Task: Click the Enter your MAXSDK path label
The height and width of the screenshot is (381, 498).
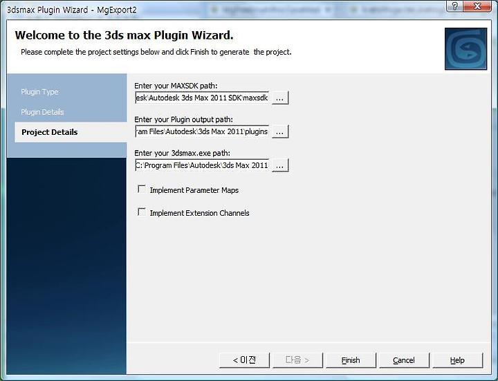Action: coord(176,86)
